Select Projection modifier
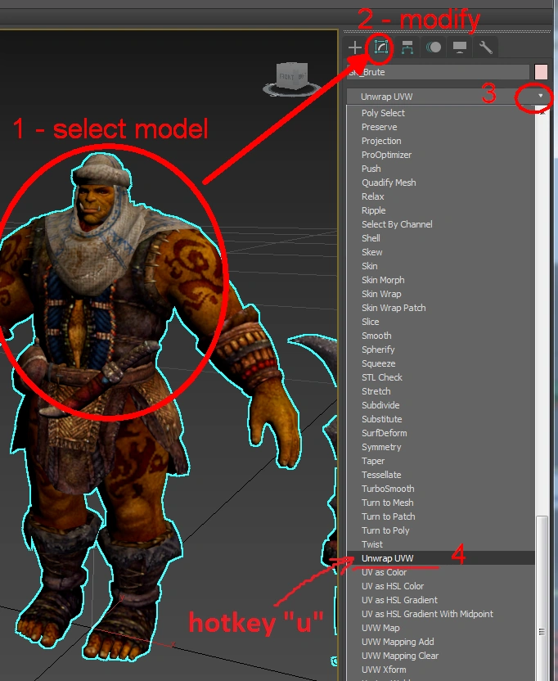 pyautogui.click(x=381, y=141)
